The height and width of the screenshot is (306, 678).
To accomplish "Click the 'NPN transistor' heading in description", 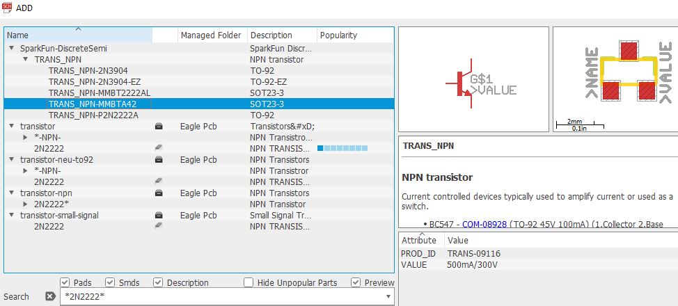I will coord(437,177).
